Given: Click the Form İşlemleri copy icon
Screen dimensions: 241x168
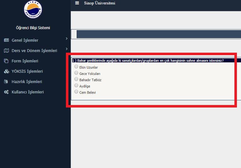Looking at the screenshot, I should click(6, 61).
